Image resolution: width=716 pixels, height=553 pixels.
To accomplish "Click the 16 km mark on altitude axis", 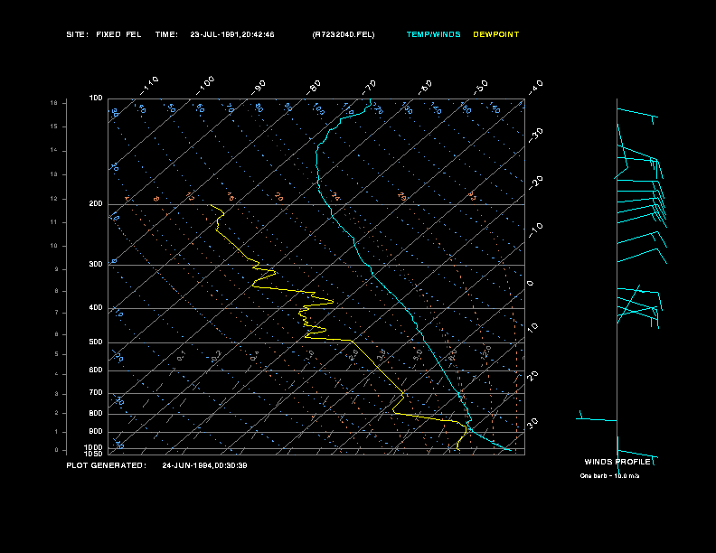I will pyautogui.click(x=54, y=103).
